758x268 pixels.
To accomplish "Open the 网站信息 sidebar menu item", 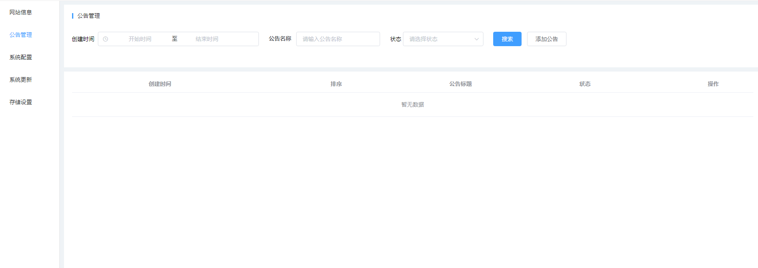I will click(x=21, y=12).
